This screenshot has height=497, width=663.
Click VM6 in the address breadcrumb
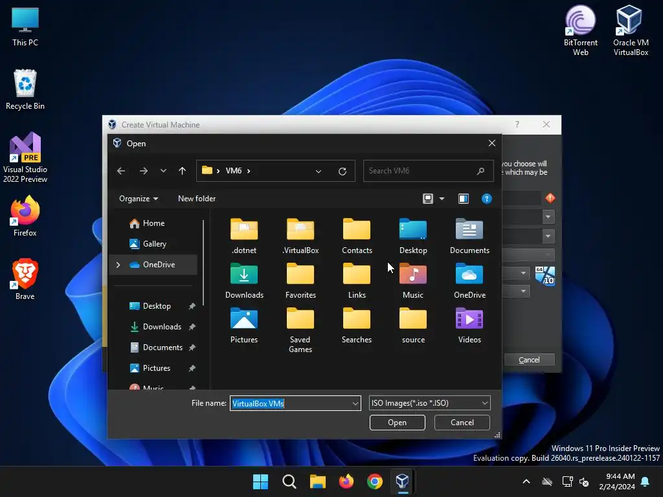pyautogui.click(x=233, y=171)
